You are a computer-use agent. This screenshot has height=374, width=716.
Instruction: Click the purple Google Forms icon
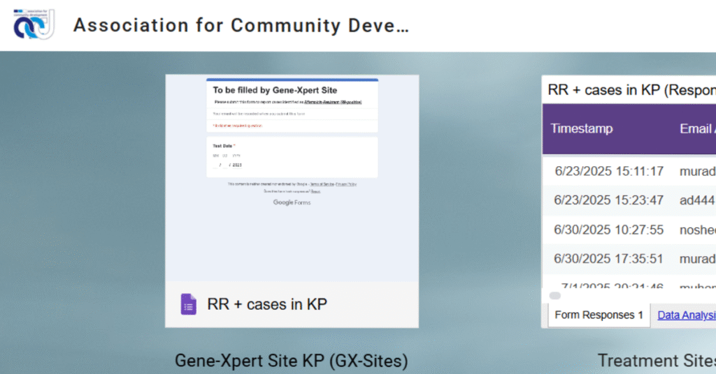click(x=189, y=304)
